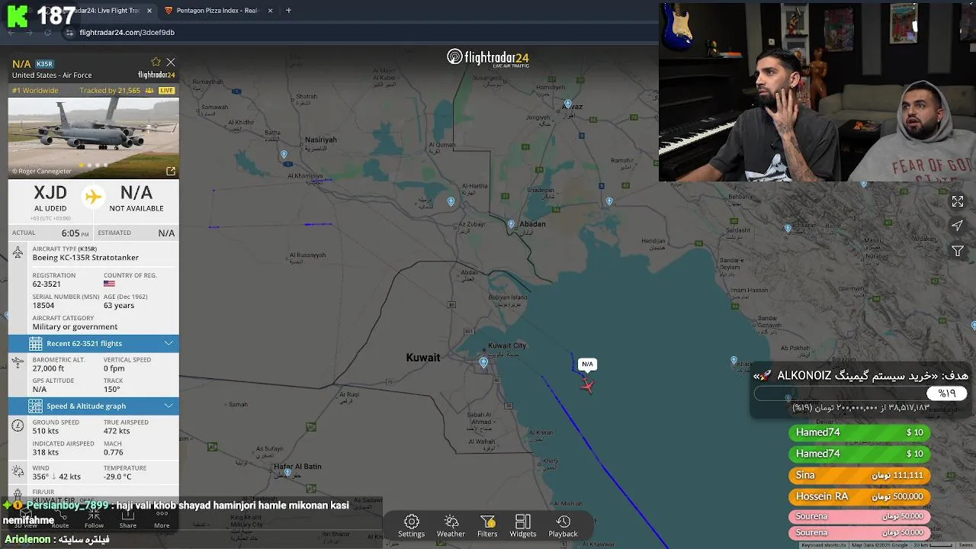Click the flightradar24 logo in flight panel
Screen dimensions: 976x549
pyautogui.click(x=156, y=75)
